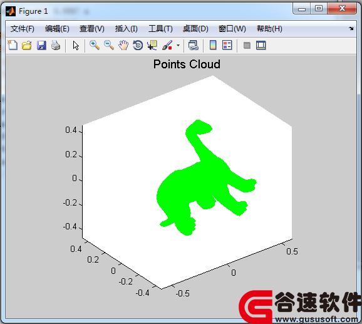Click the New Figure icon

pyautogui.click(x=13, y=45)
